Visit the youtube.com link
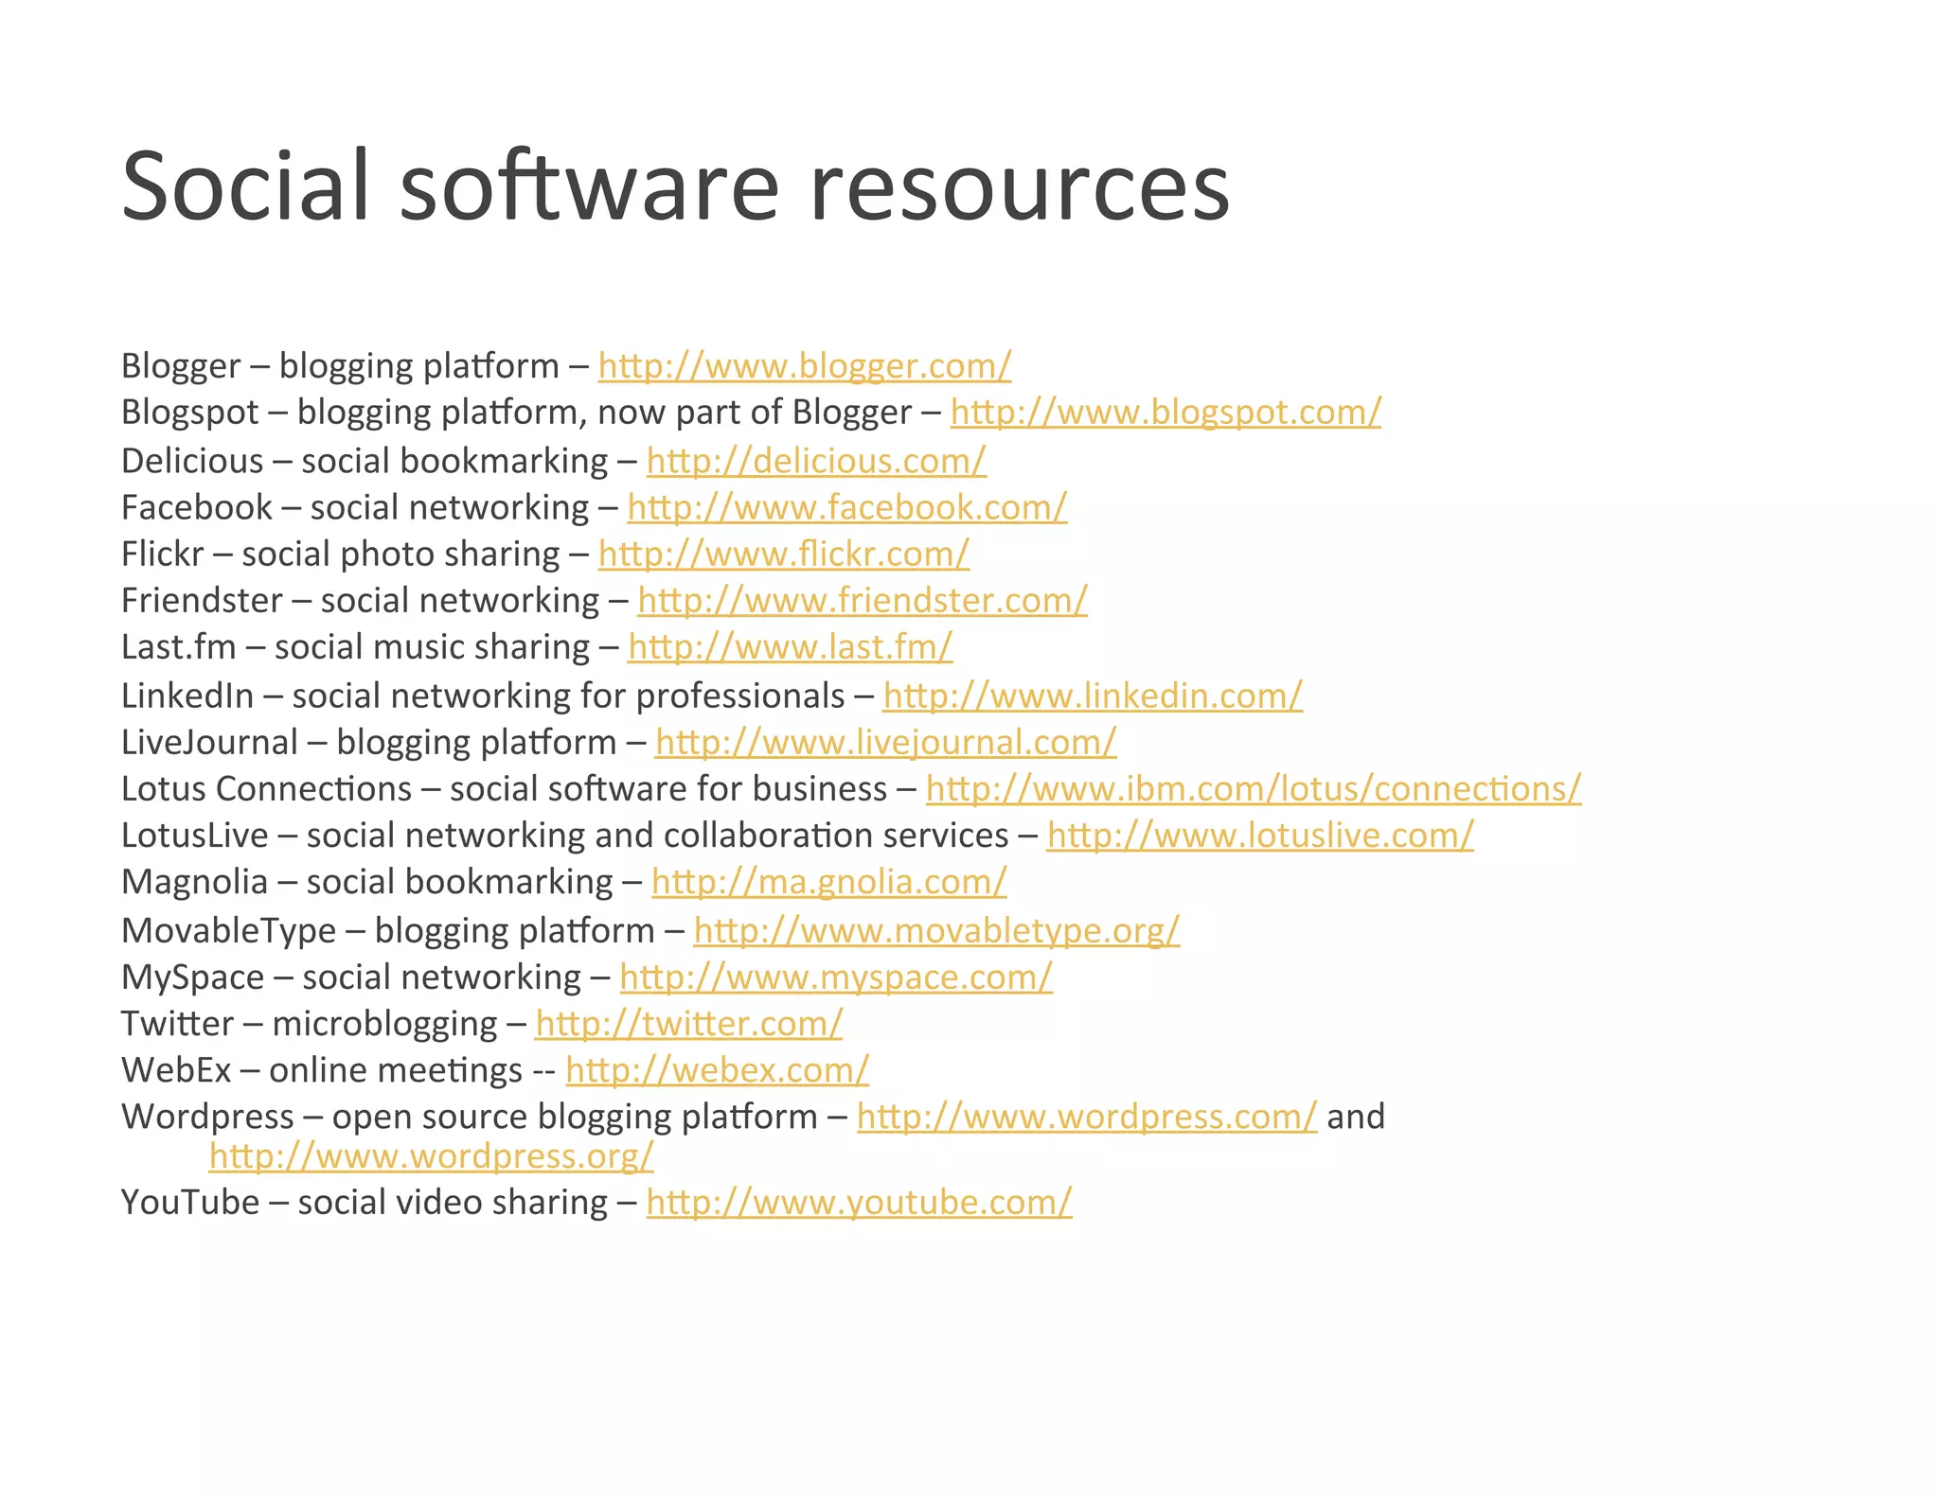The image size is (1939, 1497). coord(860,1203)
